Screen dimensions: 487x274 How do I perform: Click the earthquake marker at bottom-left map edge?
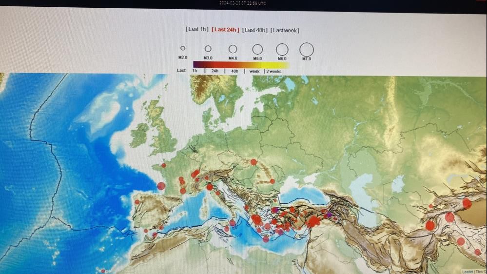pyautogui.click(x=103, y=271)
